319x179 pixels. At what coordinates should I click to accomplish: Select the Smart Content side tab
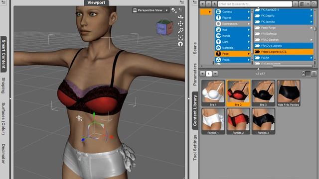click(3, 54)
